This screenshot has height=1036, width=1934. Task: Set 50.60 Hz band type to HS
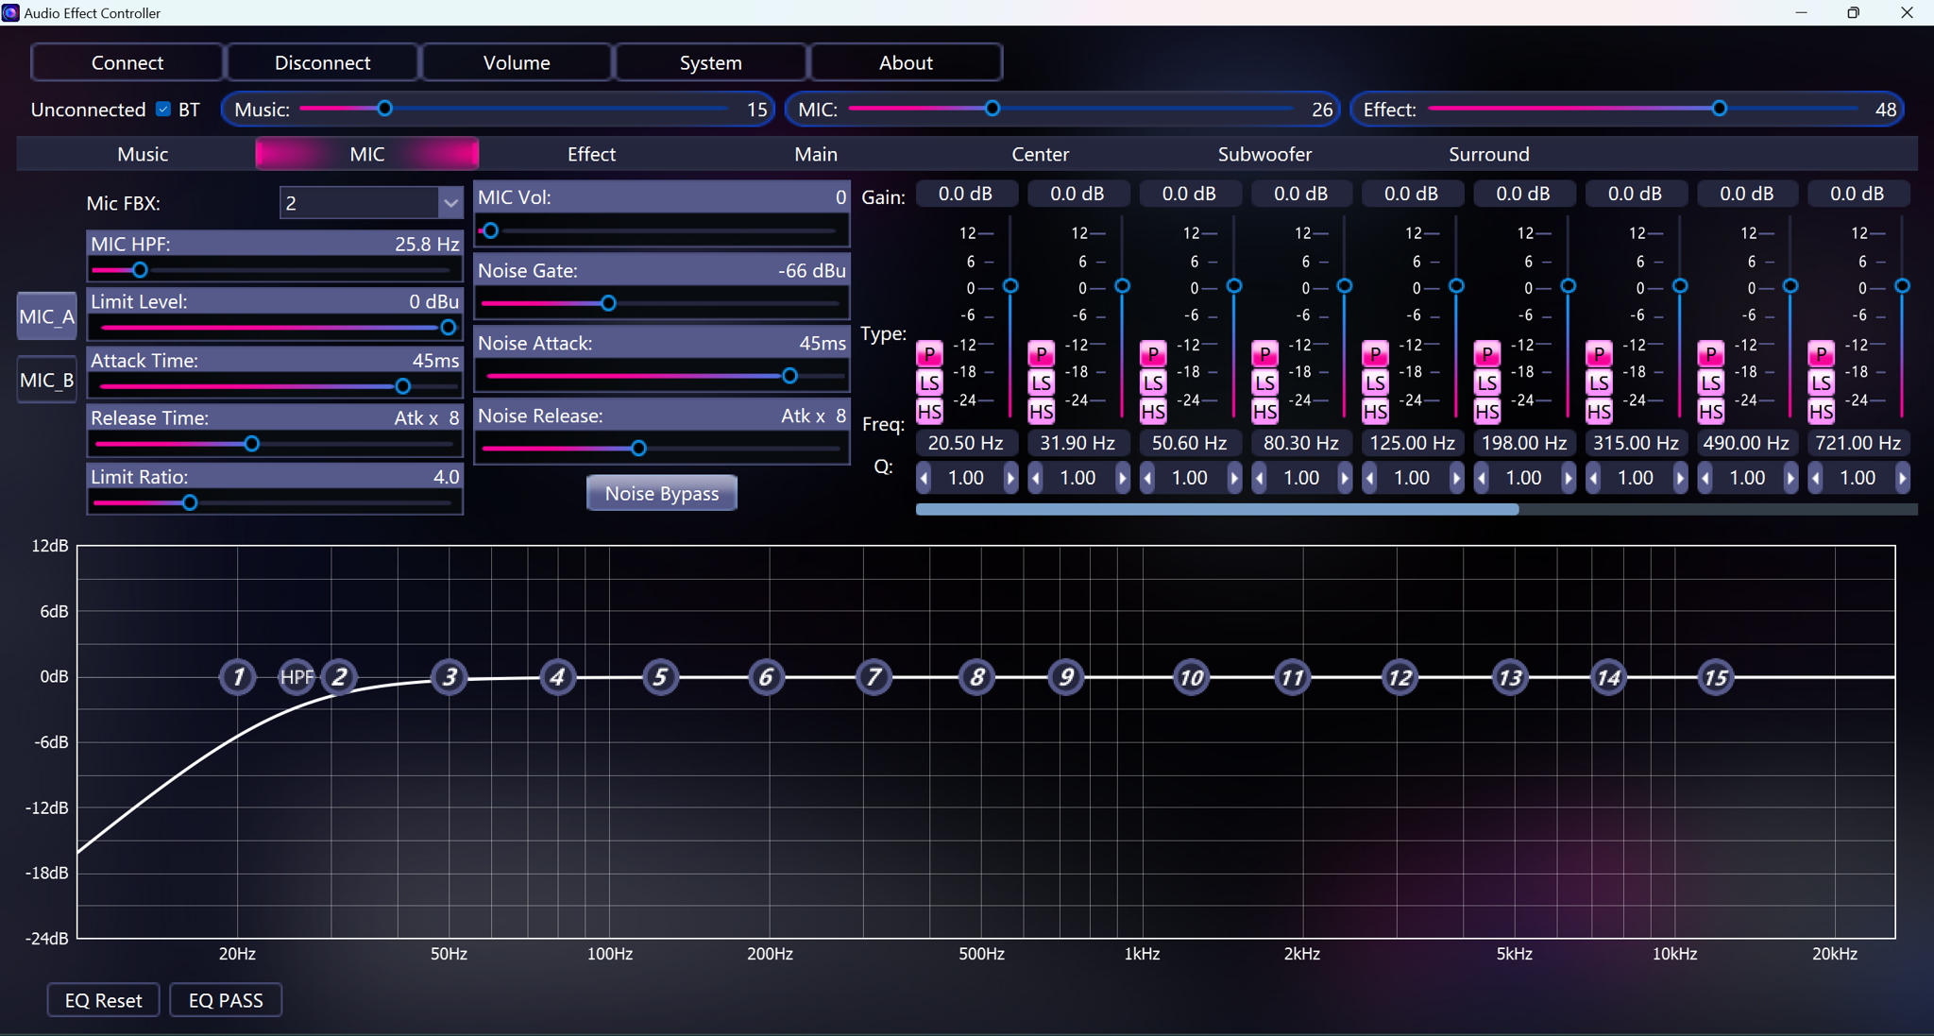(x=1152, y=412)
